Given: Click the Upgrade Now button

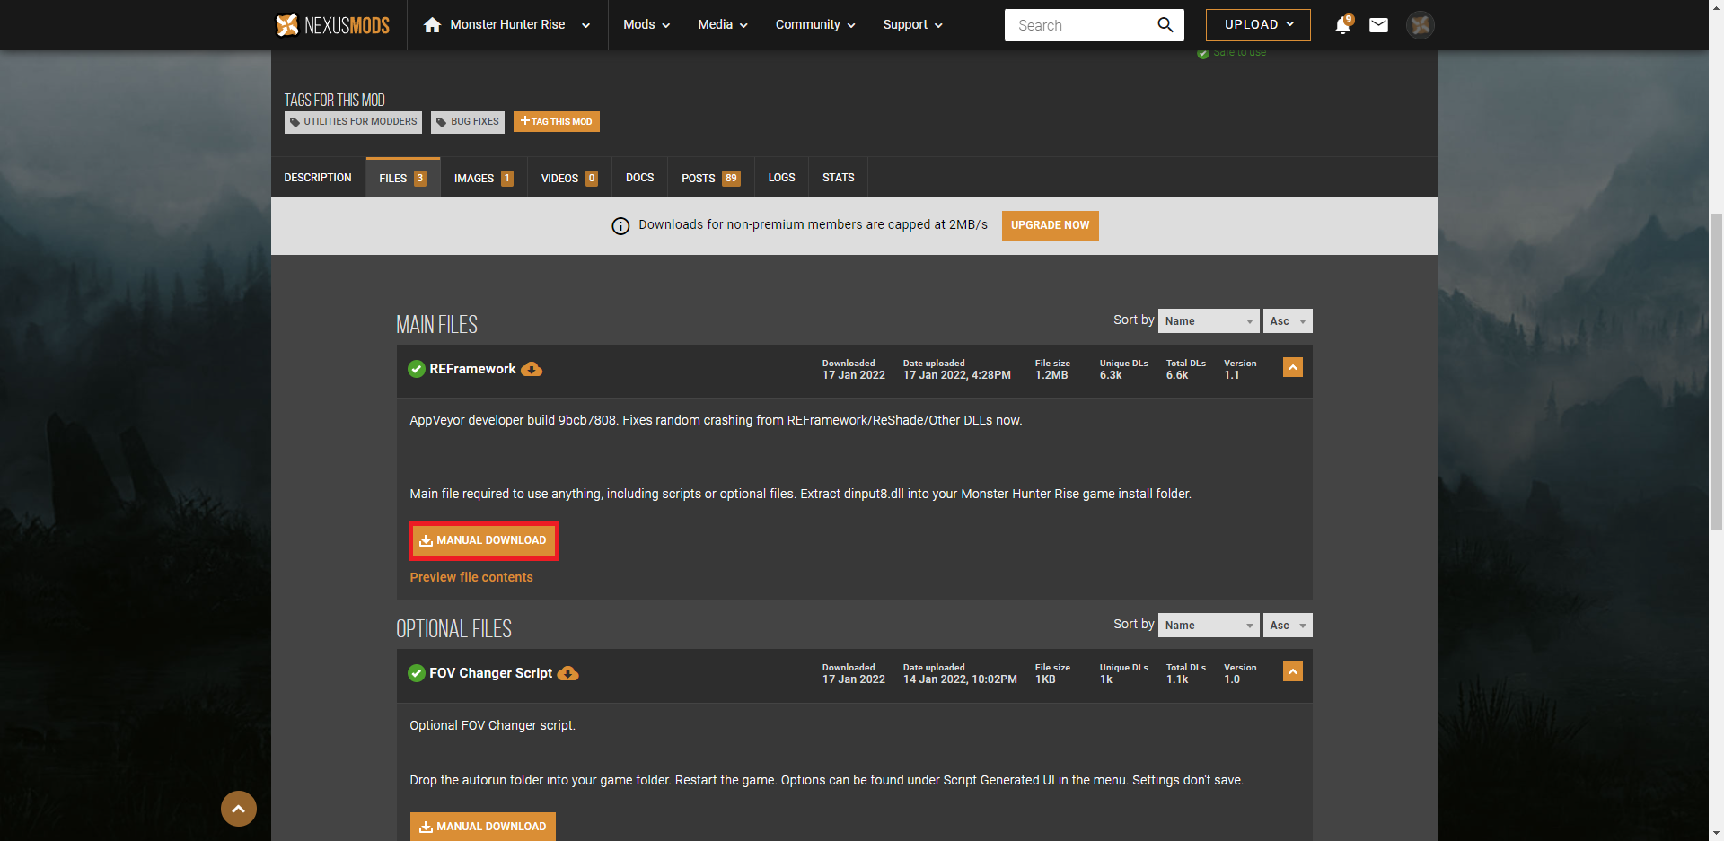Looking at the screenshot, I should 1051,225.
